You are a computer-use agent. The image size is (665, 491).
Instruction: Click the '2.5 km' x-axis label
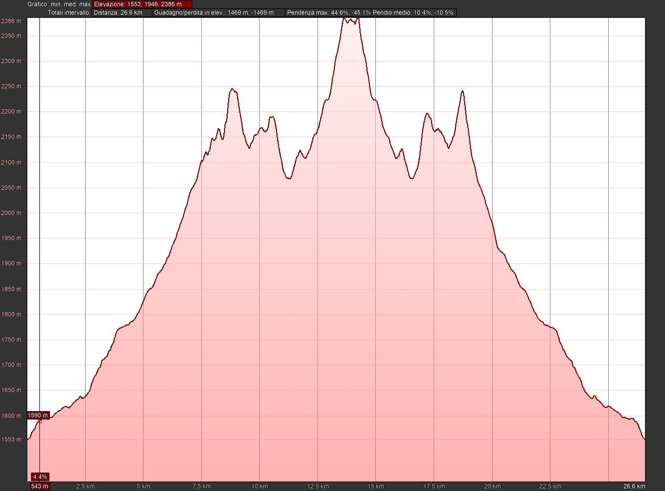85,486
